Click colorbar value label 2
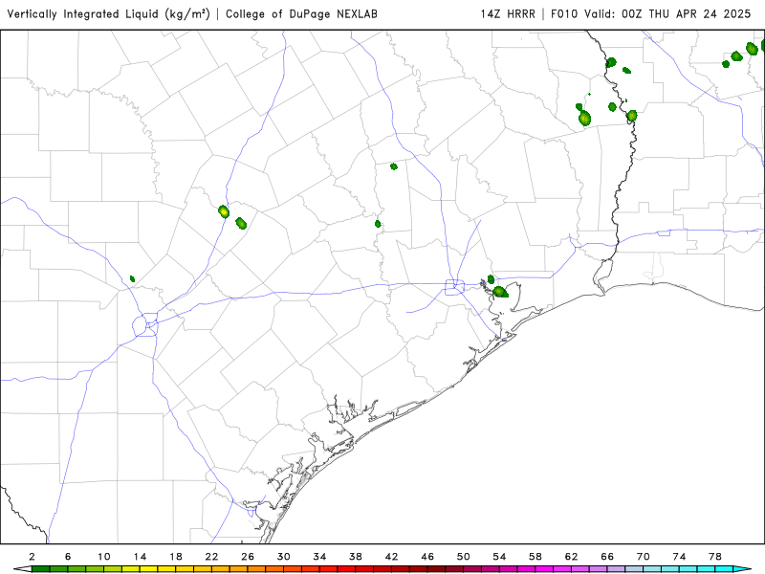 coord(32,557)
